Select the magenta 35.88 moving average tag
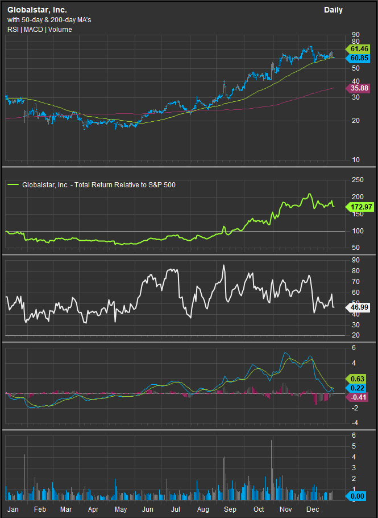 click(359, 88)
